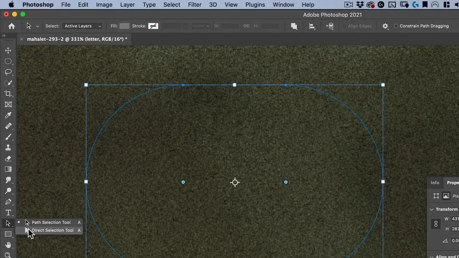Open the Plugins menu
Image resolution: width=459 pixels, height=258 pixels.
coord(255,5)
